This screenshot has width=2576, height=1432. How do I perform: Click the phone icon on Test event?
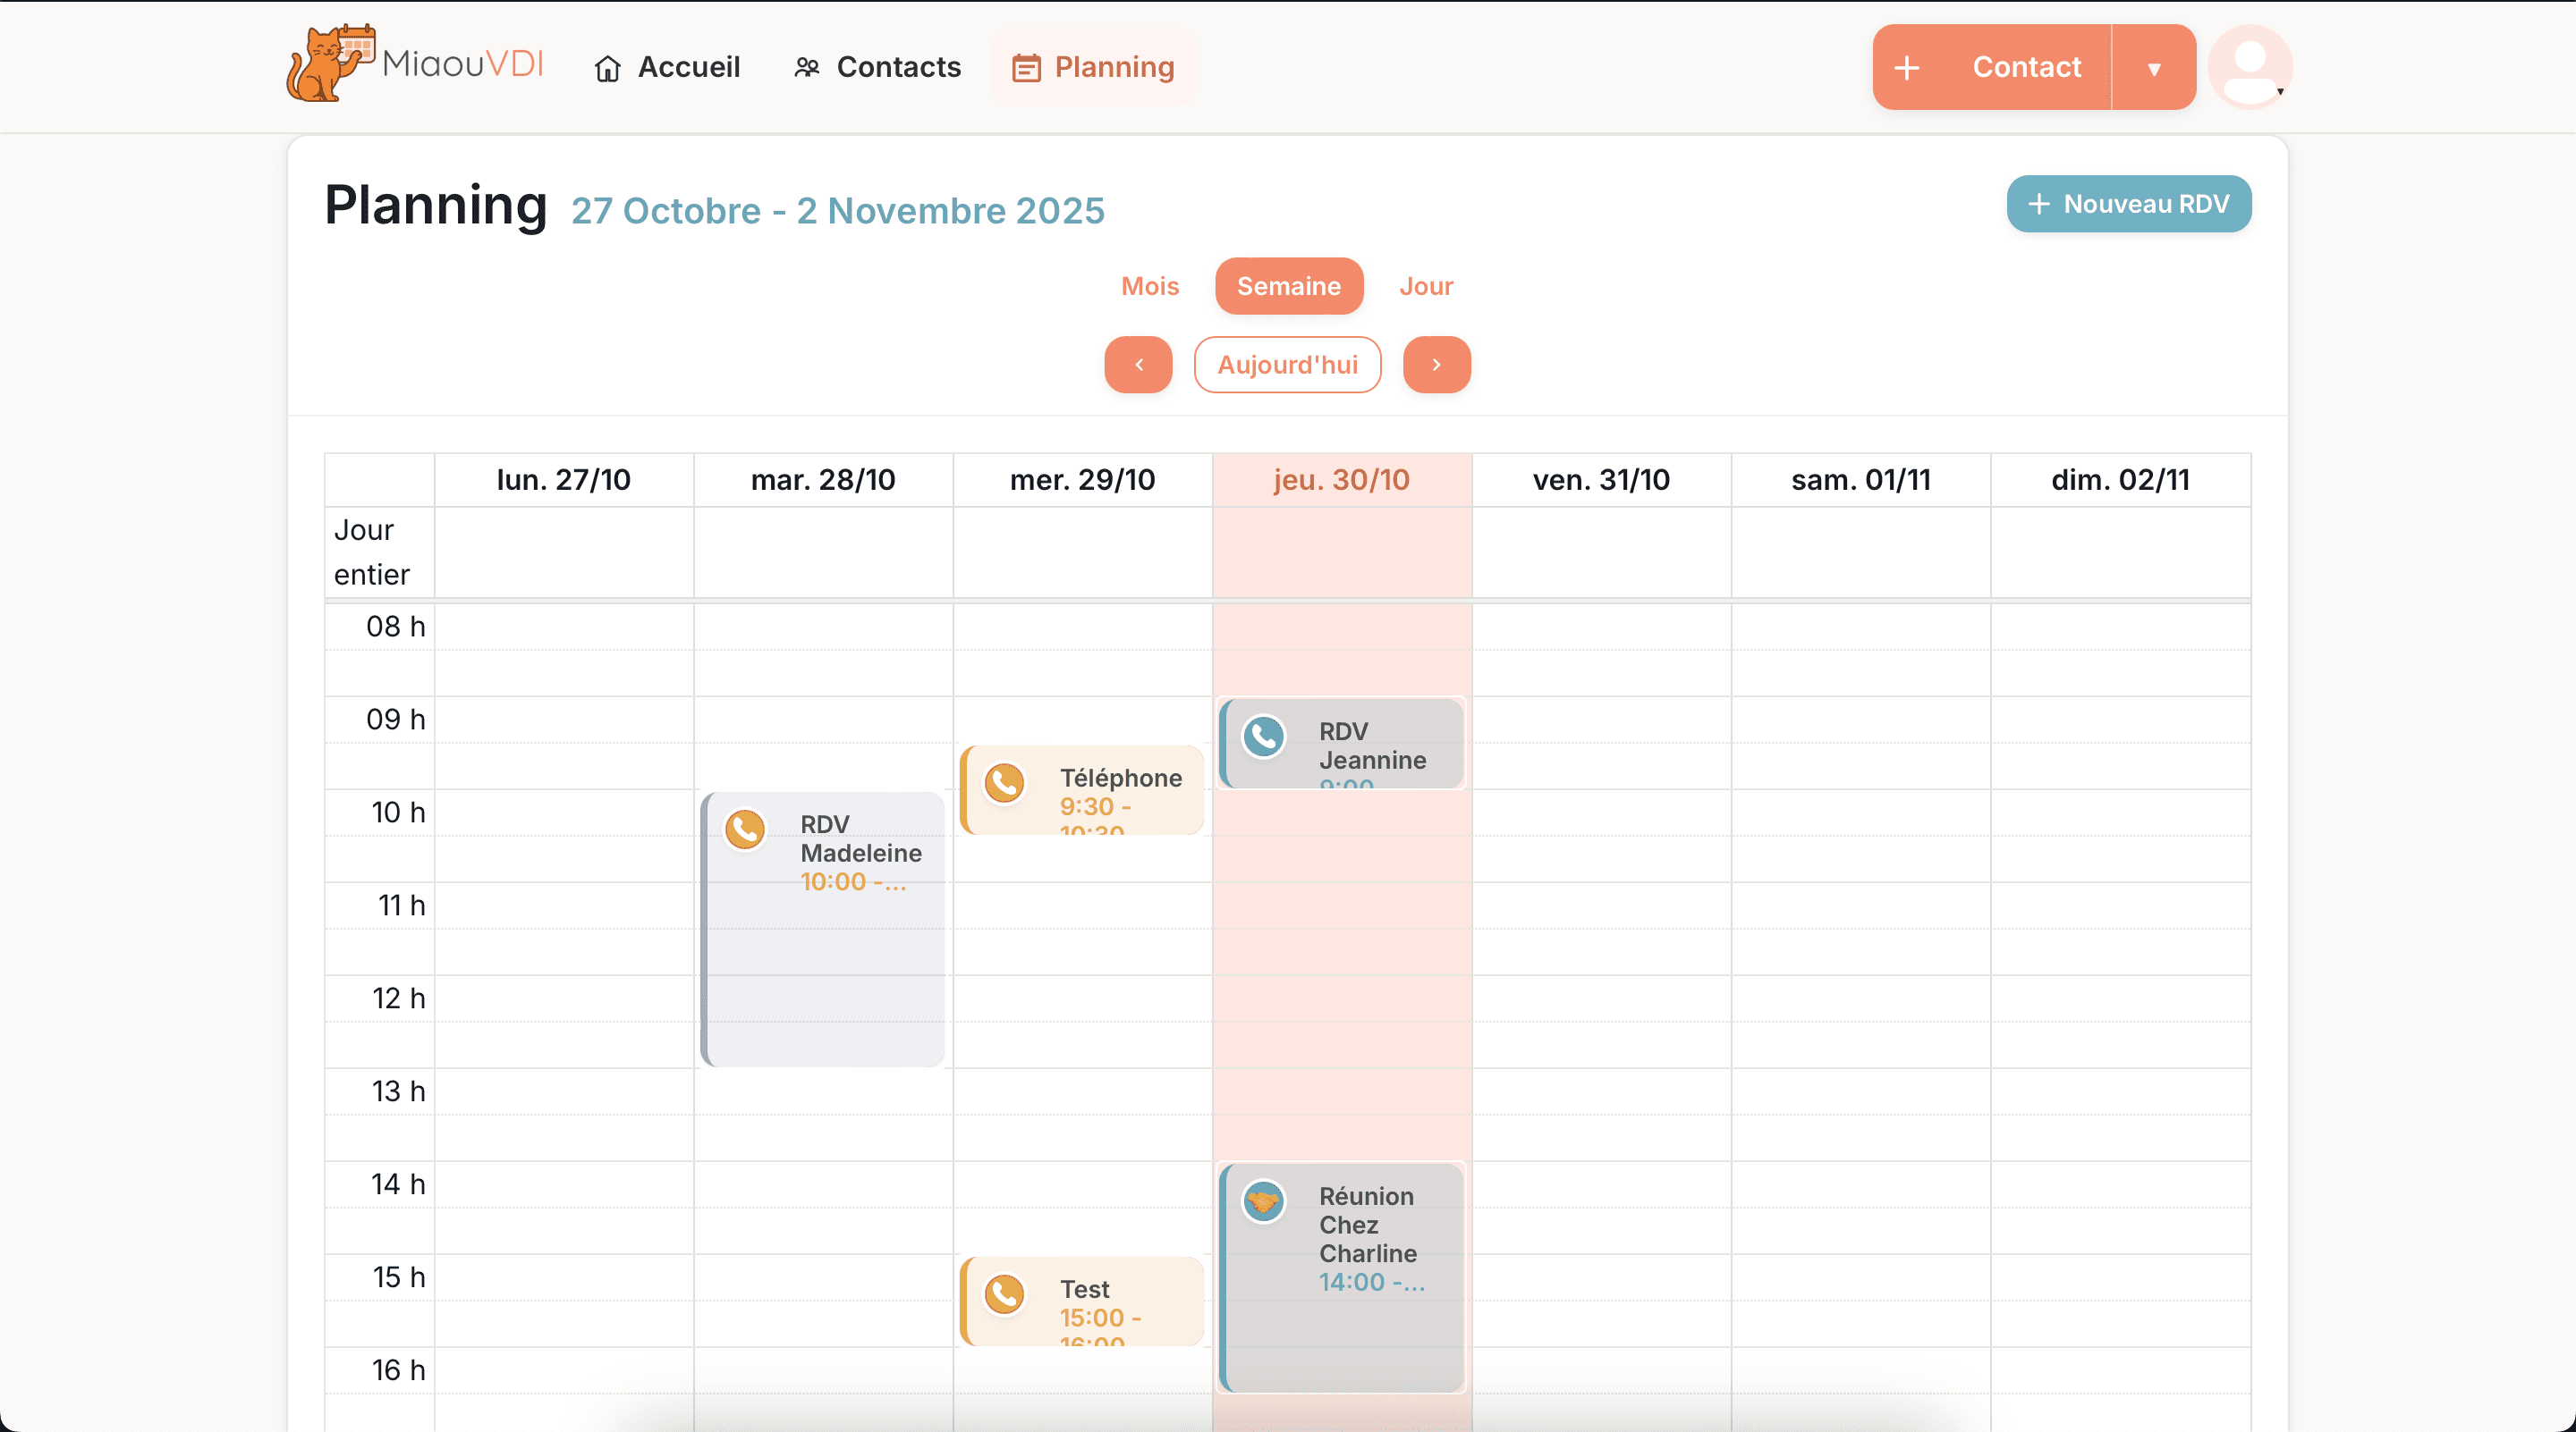1004,1293
